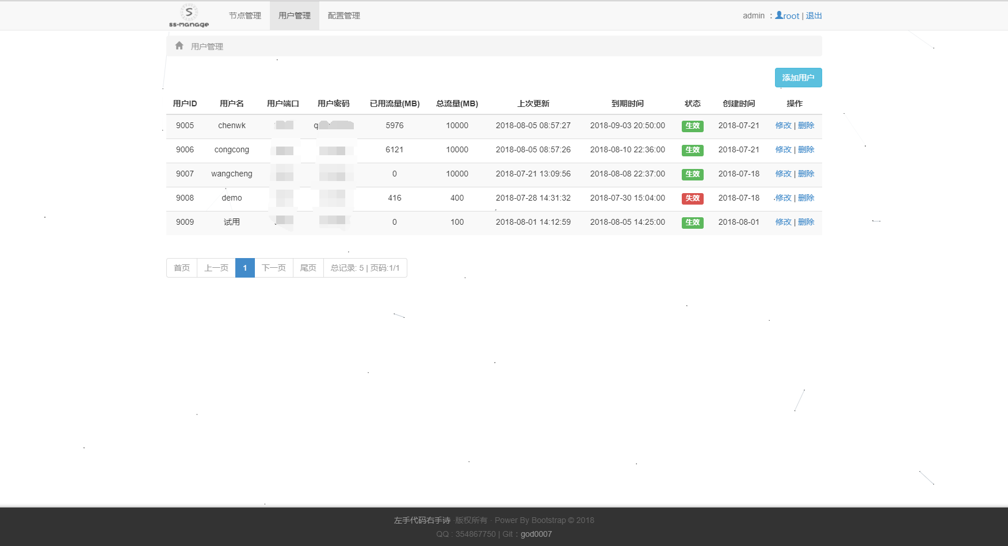Click the root user profile icon
Image resolution: width=1008 pixels, height=546 pixels.
point(779,16)
